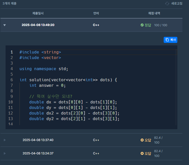Click line number 10 in the gutter
This screenshot has width=189, height=165.
[10, 102]
